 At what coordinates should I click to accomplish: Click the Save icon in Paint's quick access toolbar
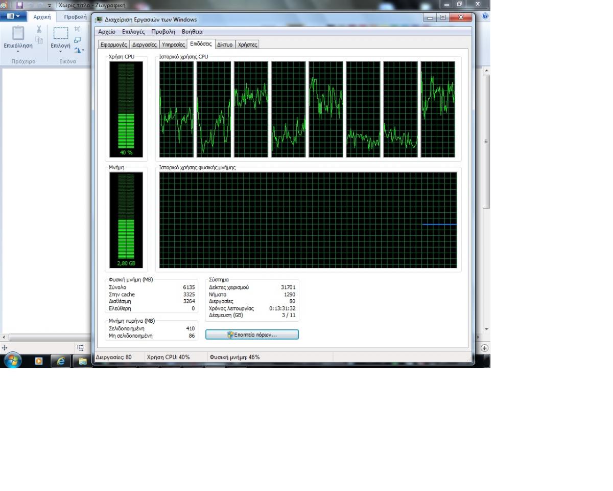click(x=20, y=5)
